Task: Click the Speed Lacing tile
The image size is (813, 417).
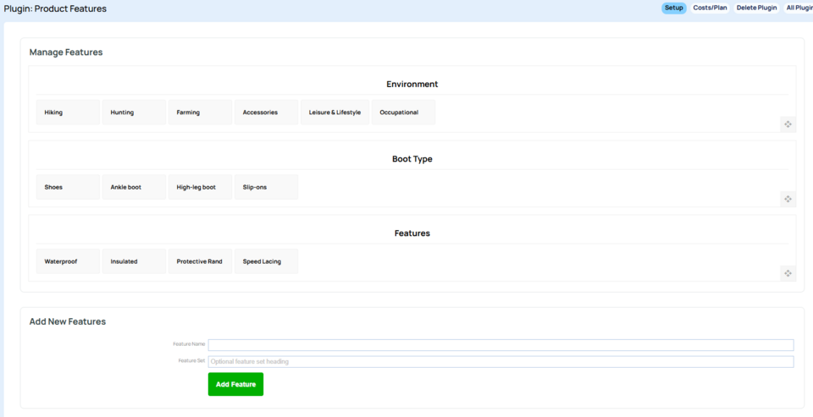Action: tap(266, 261)
